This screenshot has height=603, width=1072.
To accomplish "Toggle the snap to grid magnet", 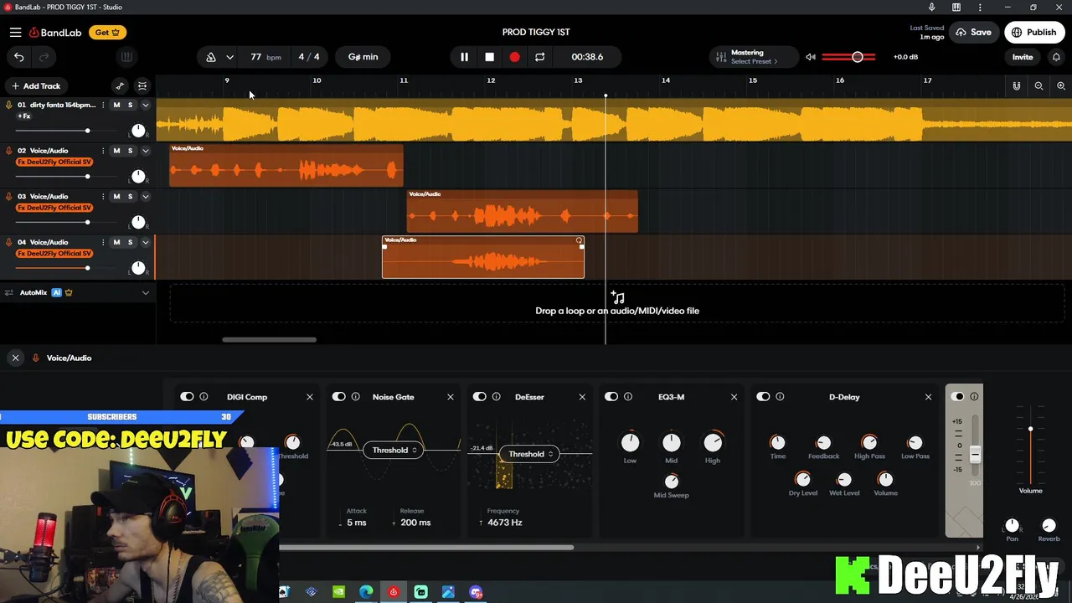I will [x=1016, y=85].
